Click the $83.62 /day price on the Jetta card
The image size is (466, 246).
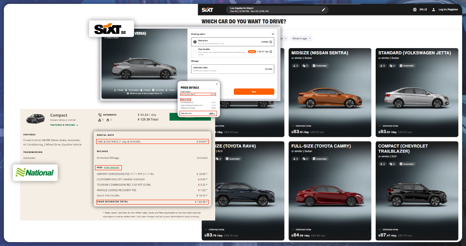pos(387,131)
